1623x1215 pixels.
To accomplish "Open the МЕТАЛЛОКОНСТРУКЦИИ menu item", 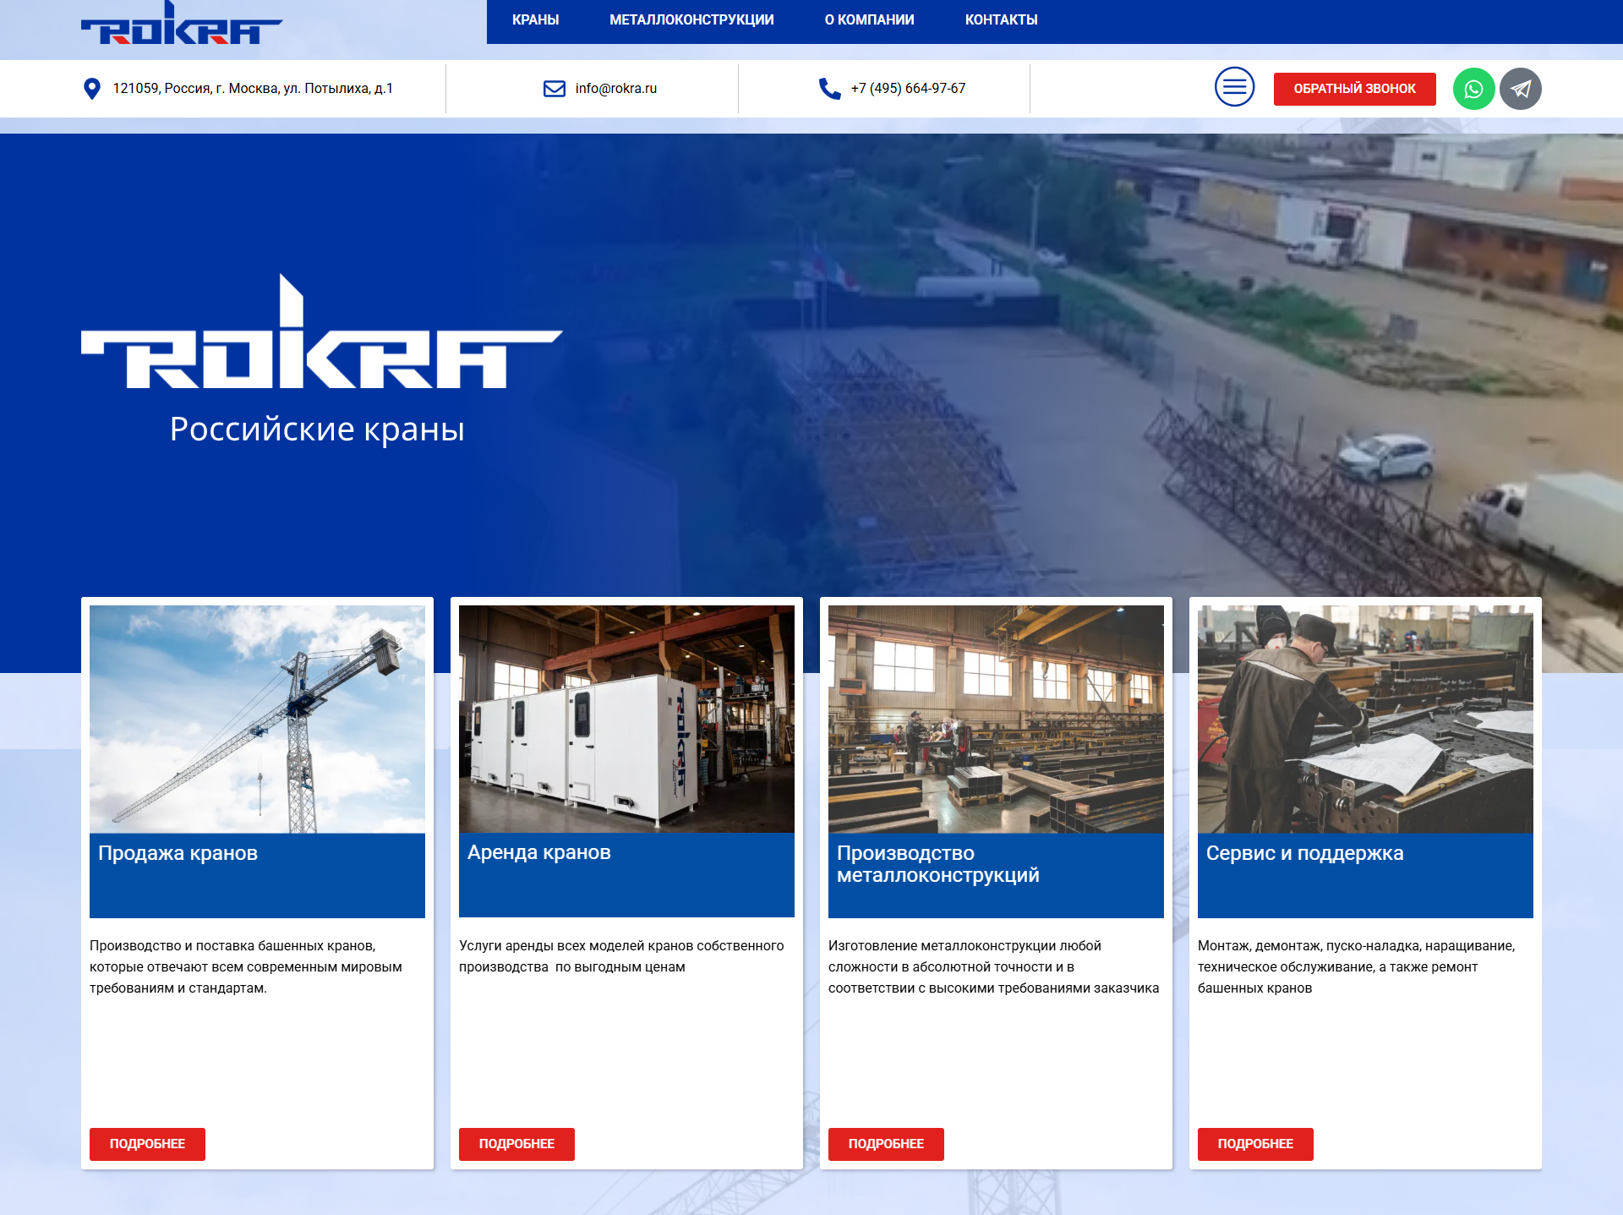I will coord(691,19).
